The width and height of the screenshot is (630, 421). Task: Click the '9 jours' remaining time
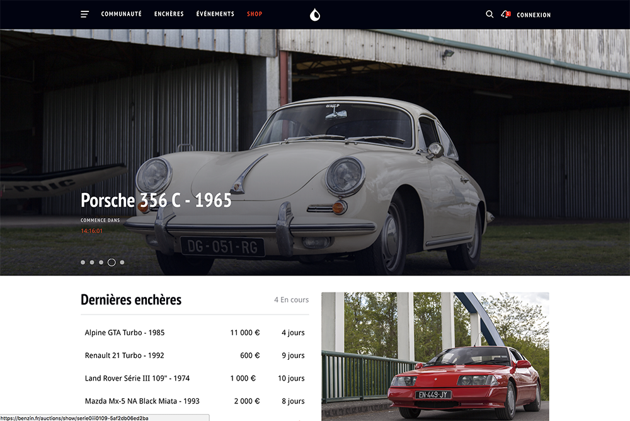(x=294, y=355)
